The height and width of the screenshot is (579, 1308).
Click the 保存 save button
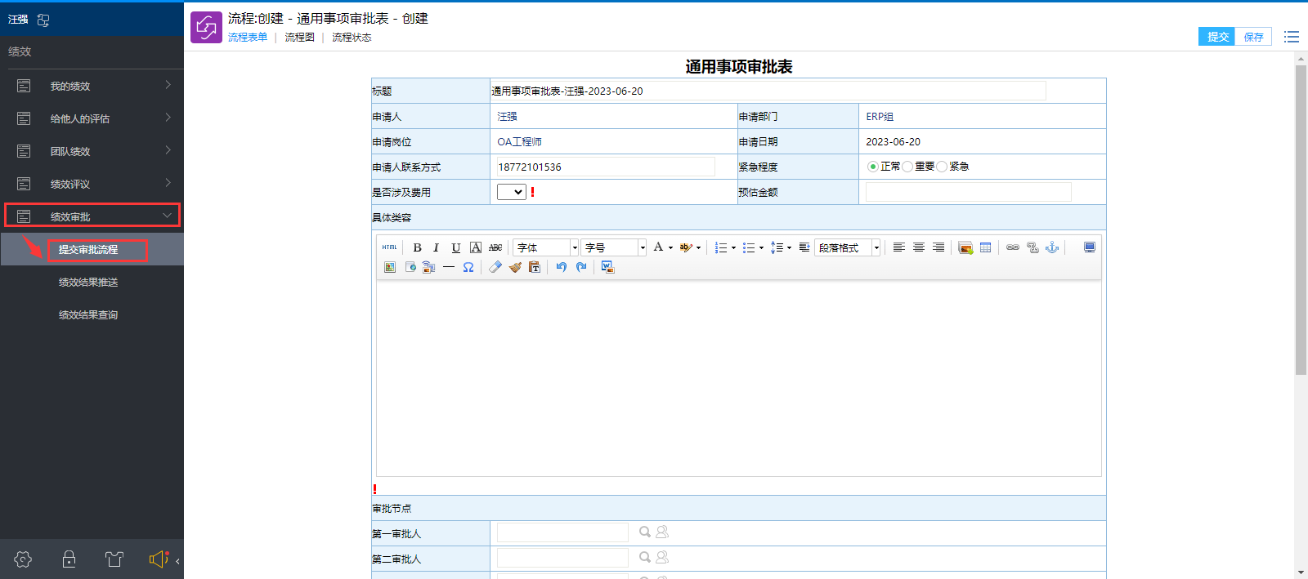[1253, 37]
